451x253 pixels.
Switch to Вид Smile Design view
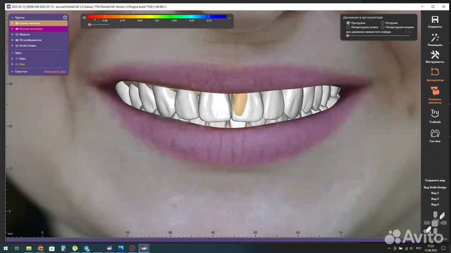point(435,187)
